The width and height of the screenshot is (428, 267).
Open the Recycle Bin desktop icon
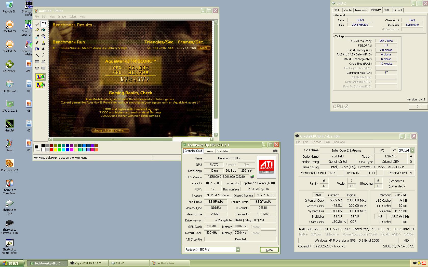[9, 7]
